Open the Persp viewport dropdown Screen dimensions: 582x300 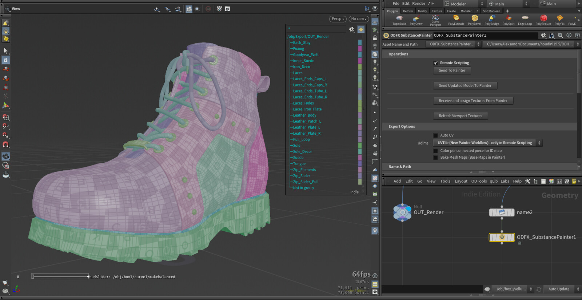[338, 19]
